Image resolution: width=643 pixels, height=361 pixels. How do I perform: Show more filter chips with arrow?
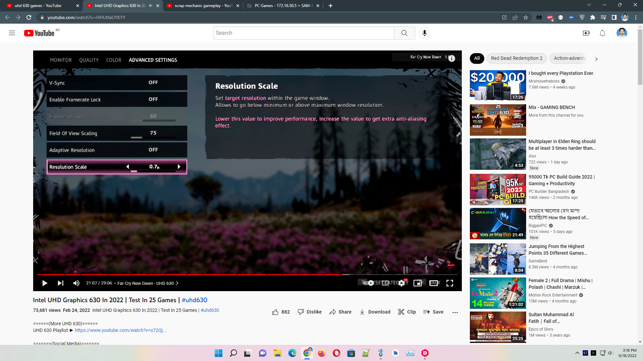click(x=596, y=59)
